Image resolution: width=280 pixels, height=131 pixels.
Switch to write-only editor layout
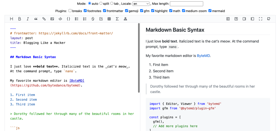pos(244,19)
